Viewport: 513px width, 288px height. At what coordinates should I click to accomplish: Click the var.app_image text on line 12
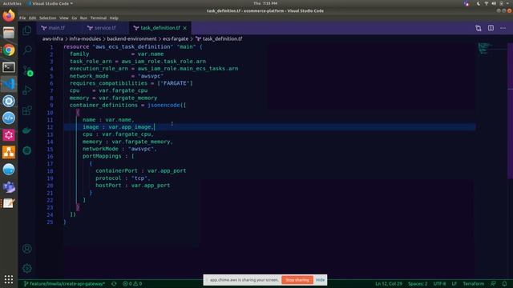tap(130, 127)
